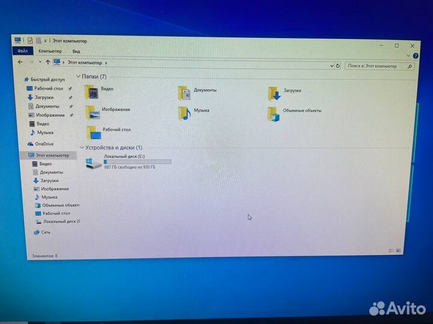
Task: Open the Загрузки folder icon in main pane
Action: tap(274, 94)
